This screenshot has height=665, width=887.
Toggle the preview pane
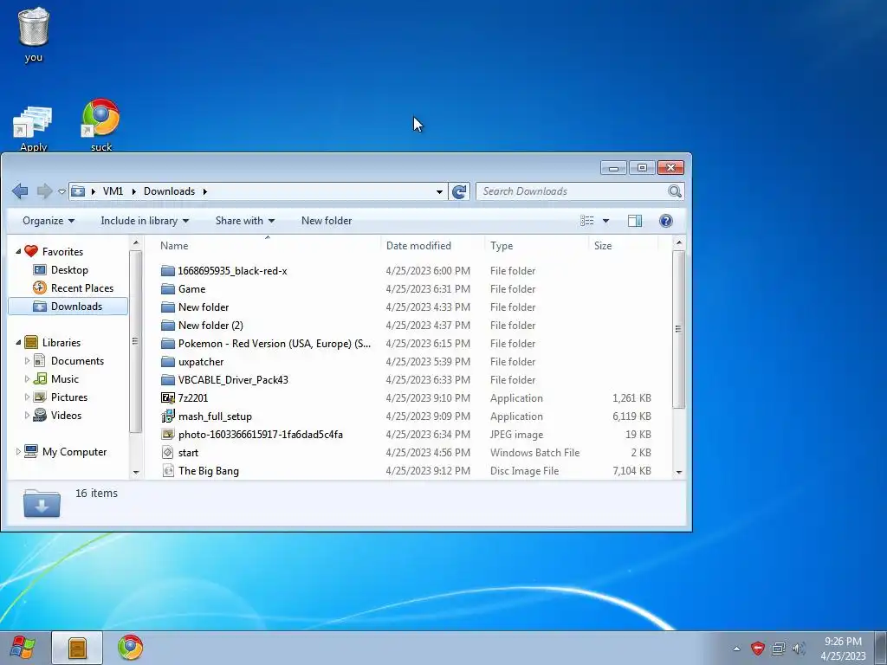635,221
